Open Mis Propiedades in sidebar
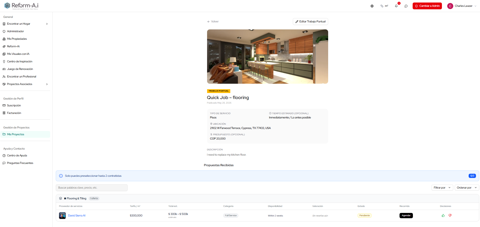 tap(17, 39)
